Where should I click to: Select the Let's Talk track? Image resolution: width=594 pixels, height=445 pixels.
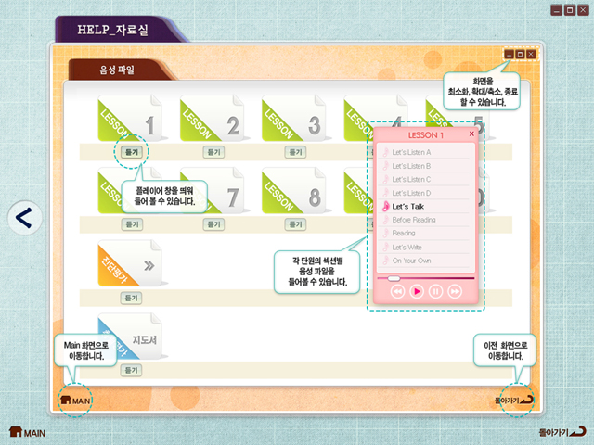(407, 207)
